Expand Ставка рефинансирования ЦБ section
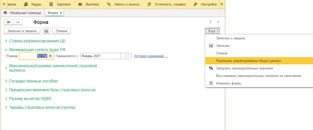This screenshot has width=313, height=130. pos(37,41)
